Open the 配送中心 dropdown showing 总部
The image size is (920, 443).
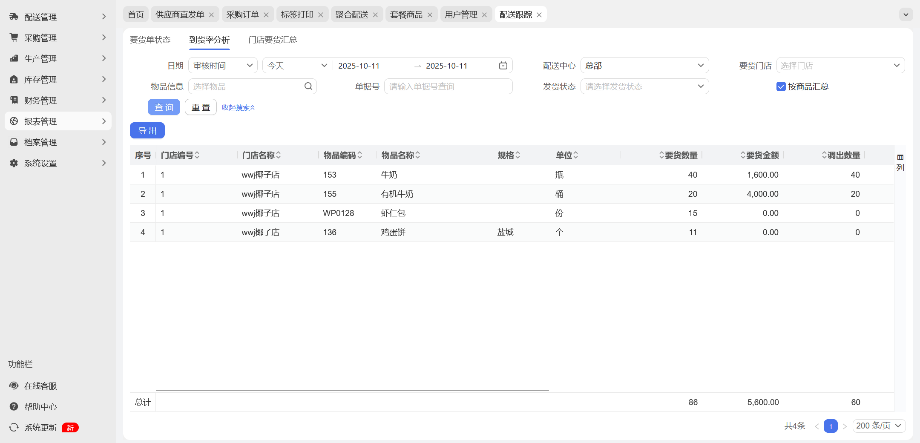click(x=644, y=66)
